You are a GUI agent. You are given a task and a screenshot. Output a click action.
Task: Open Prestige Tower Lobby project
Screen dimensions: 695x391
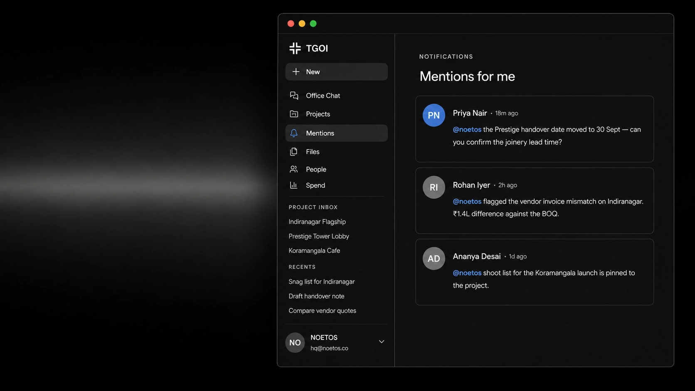(319, 236)
